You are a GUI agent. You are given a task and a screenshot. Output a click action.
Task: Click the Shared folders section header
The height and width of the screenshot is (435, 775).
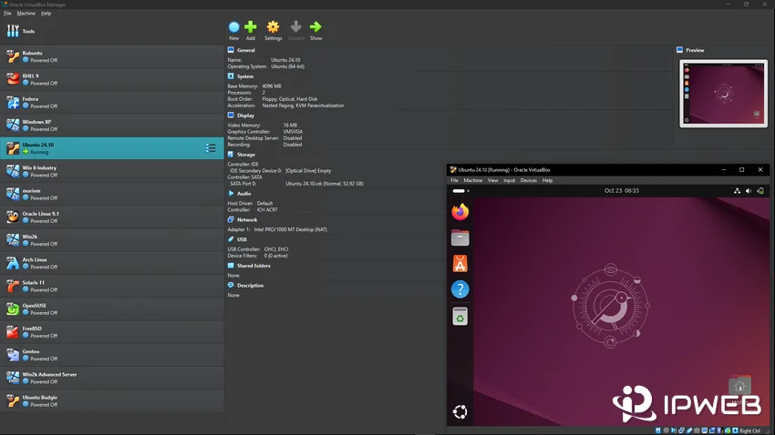[x=253, y=266]
